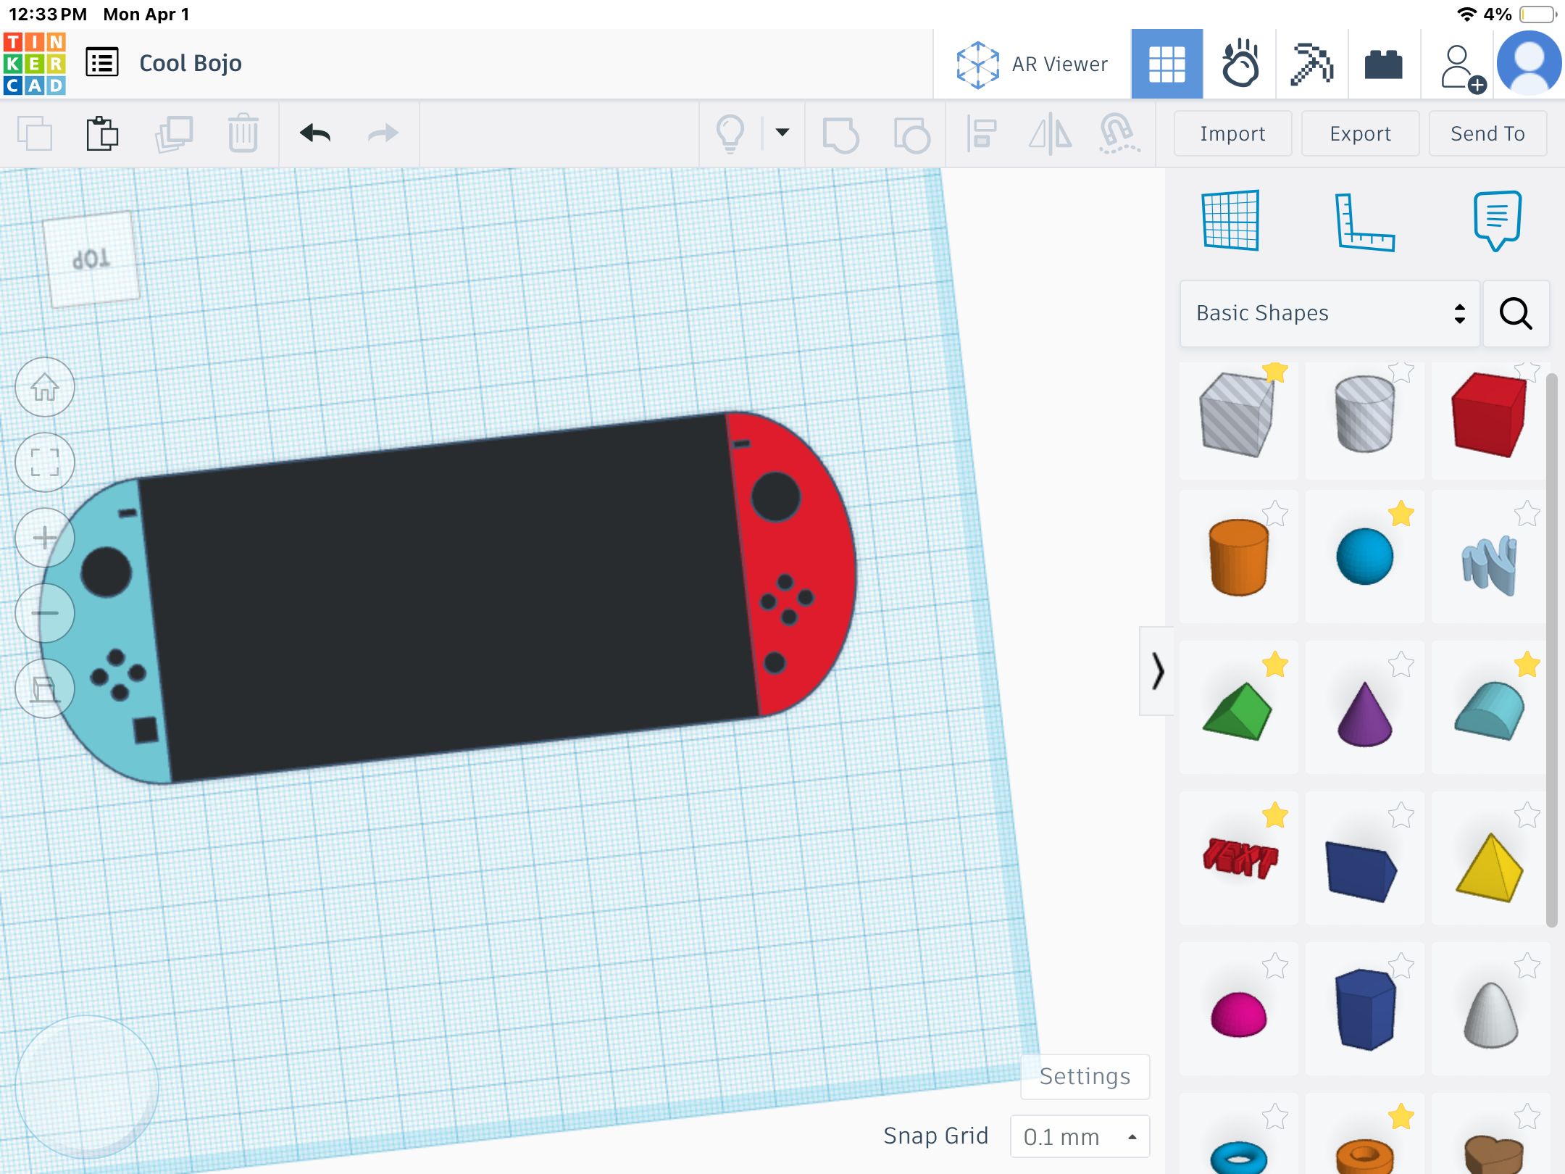Click the Send To button
This screenshot has height=1174, width=1565.
1487,134
